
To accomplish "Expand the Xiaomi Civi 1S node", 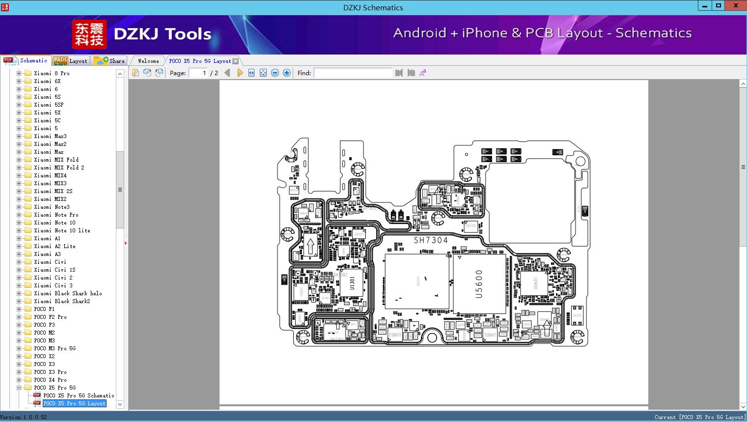I will pyautogui.click(x=19, y=270).
